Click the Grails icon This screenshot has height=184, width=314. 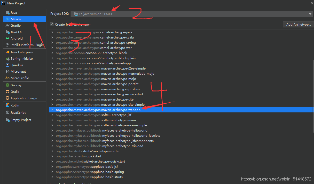click(x=7, y=91)
